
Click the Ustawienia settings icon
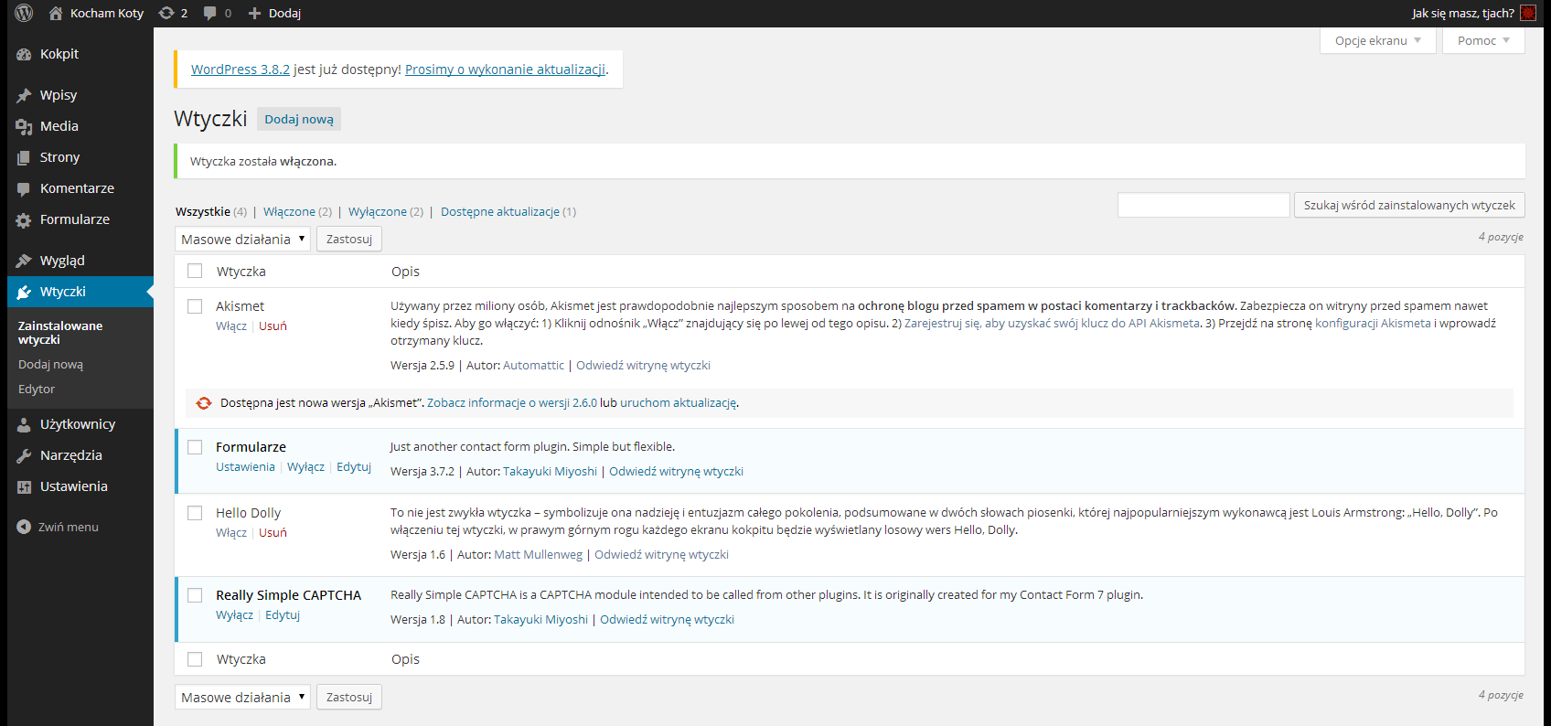pyautogui.click(x=24, y=486)
